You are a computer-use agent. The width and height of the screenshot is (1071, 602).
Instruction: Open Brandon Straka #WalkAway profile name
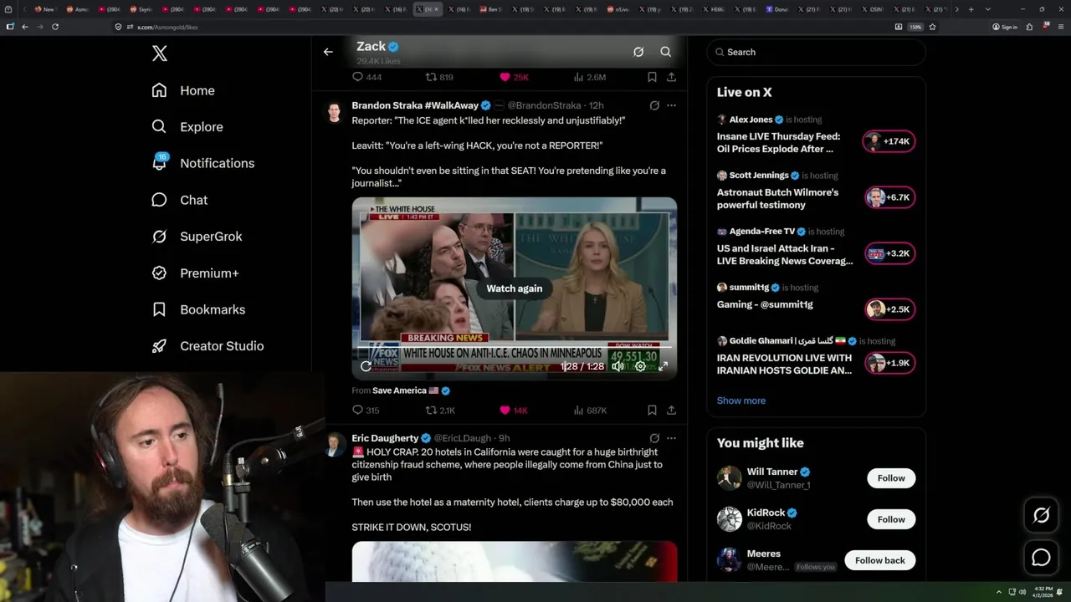click(x=415, y=105)
